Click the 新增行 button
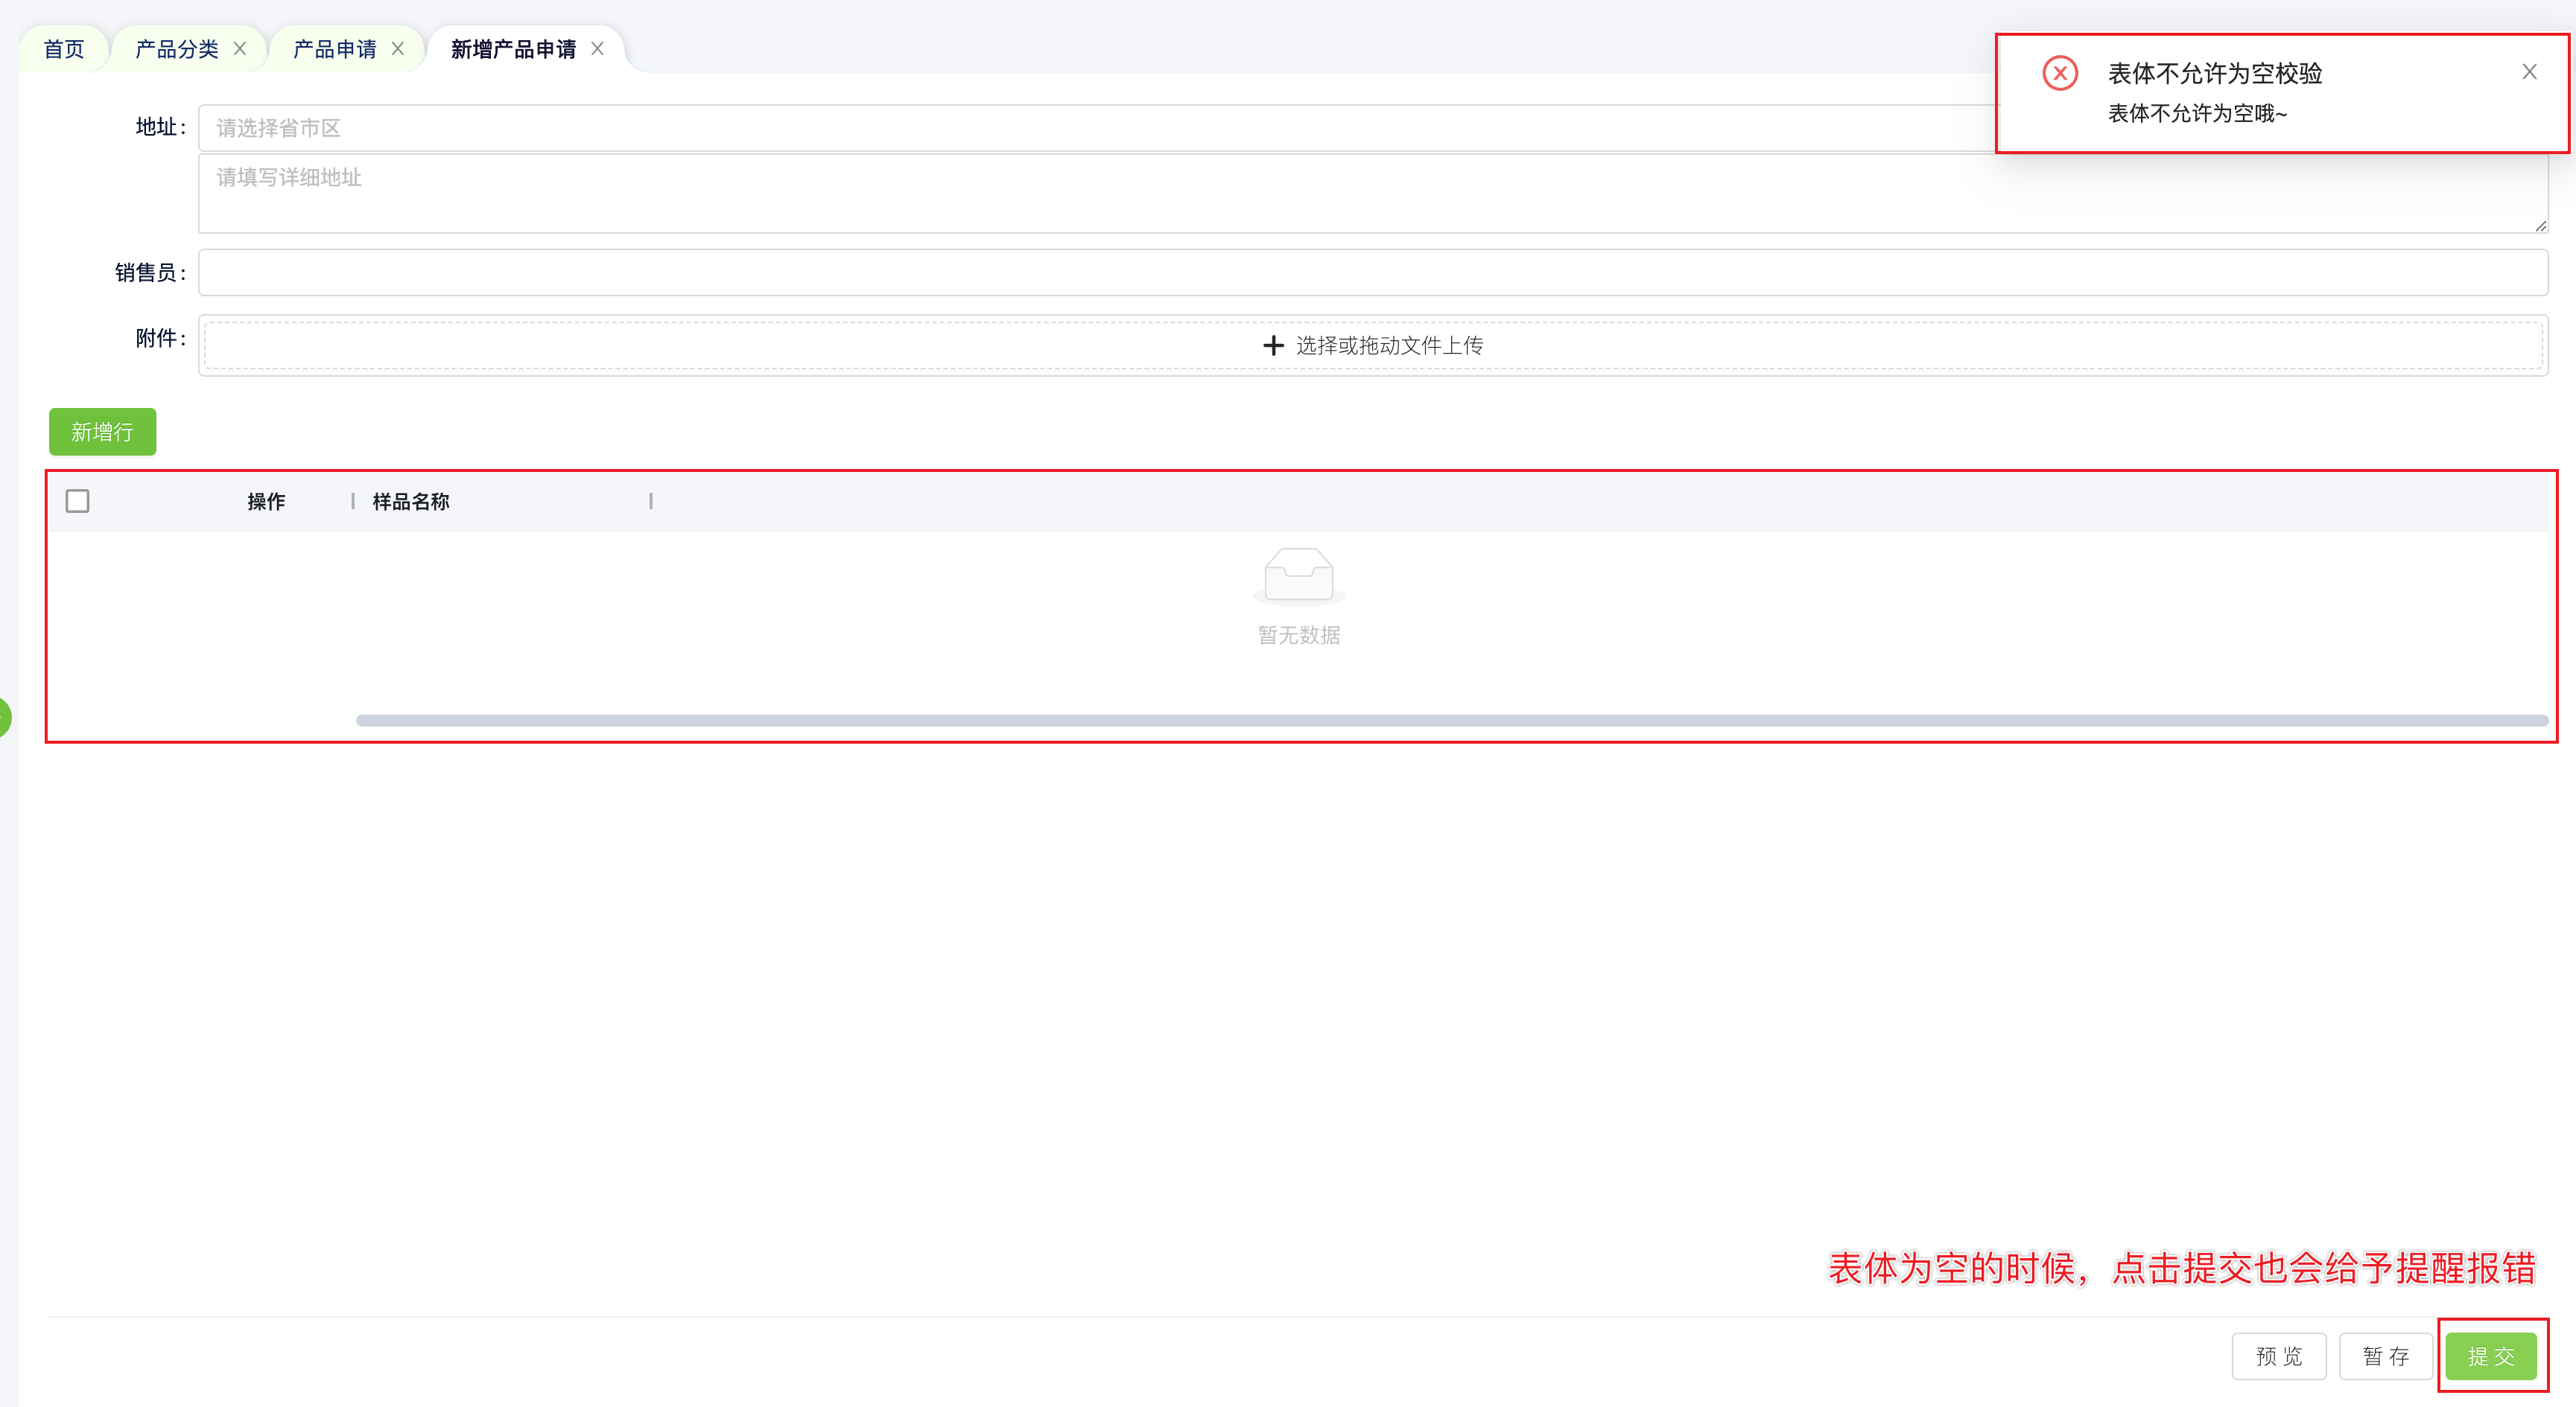The image size is (2576, 1407). [102, 432]
